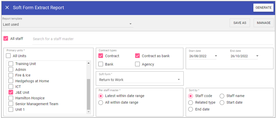The width and height of the screenshot is (277, 118).
Task: Enable the Agency contract type checkbox
Action: pos(137,64)
